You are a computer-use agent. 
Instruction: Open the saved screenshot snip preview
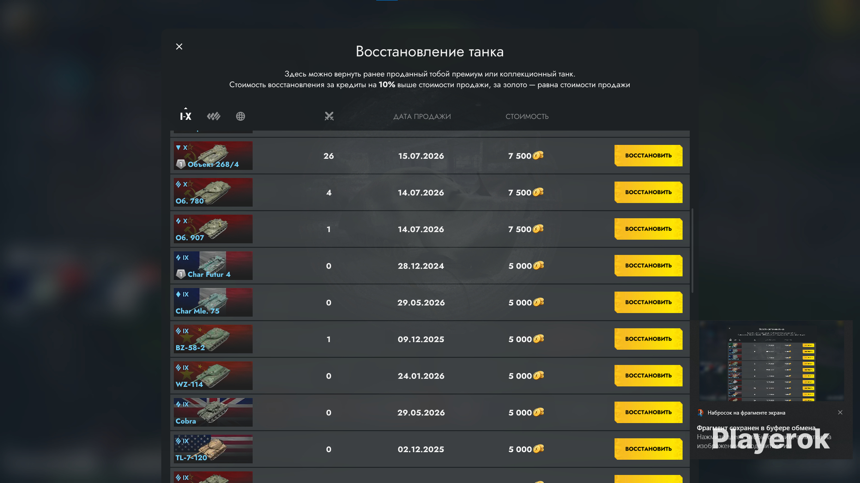[771, 361]
